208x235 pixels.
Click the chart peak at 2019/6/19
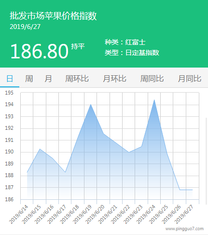[x=91, y=104]
